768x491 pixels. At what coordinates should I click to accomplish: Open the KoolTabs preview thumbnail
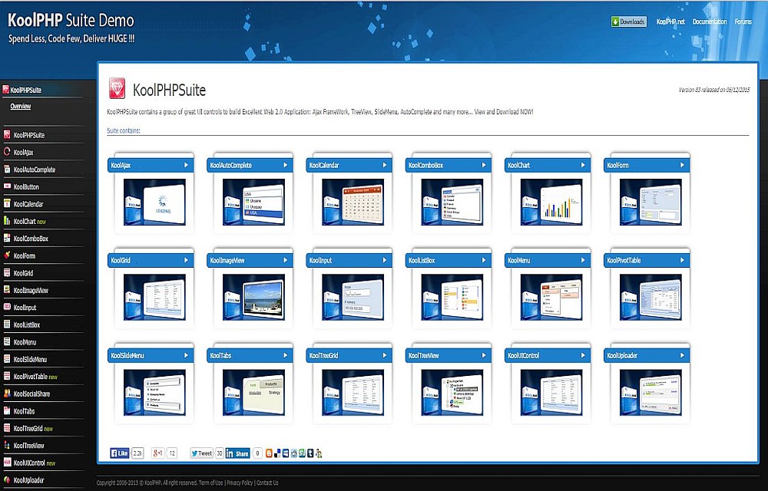coord(253,392)
